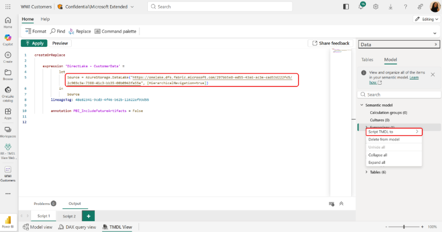Click the code minimap
This screenshot has width=442, height=232.
[x=341, y=51]
